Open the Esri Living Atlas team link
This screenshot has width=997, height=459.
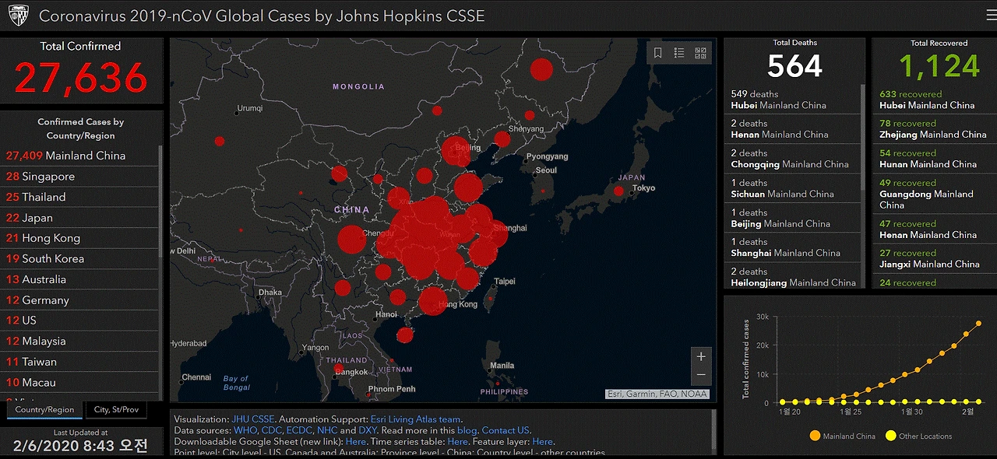point(417,419)
